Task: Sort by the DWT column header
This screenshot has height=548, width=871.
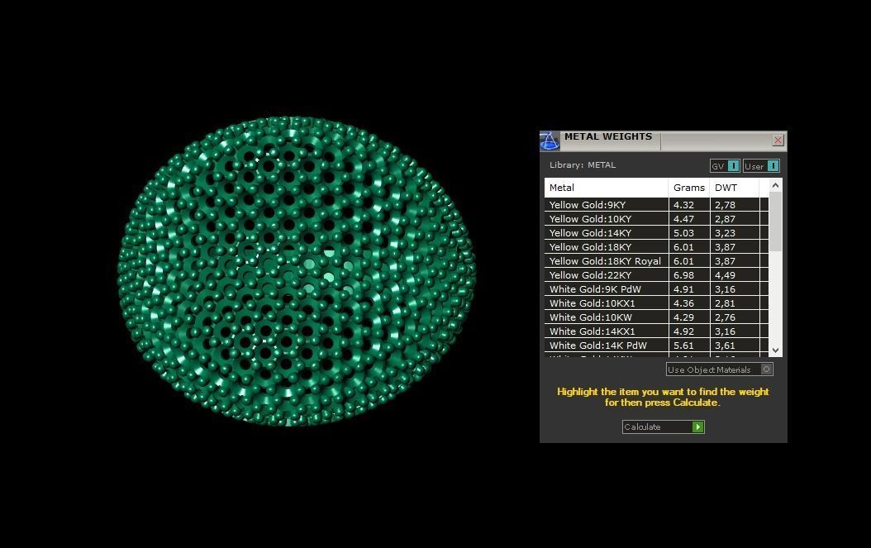Action: coord(735,188)
